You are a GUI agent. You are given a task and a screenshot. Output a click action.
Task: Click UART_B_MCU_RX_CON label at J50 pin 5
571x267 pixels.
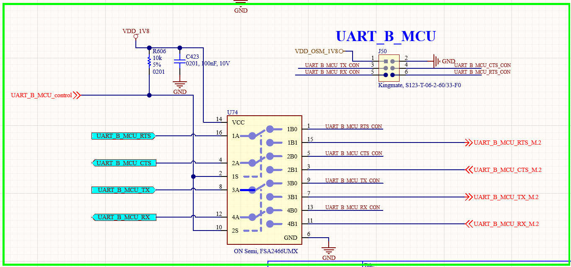click(332, 72)
